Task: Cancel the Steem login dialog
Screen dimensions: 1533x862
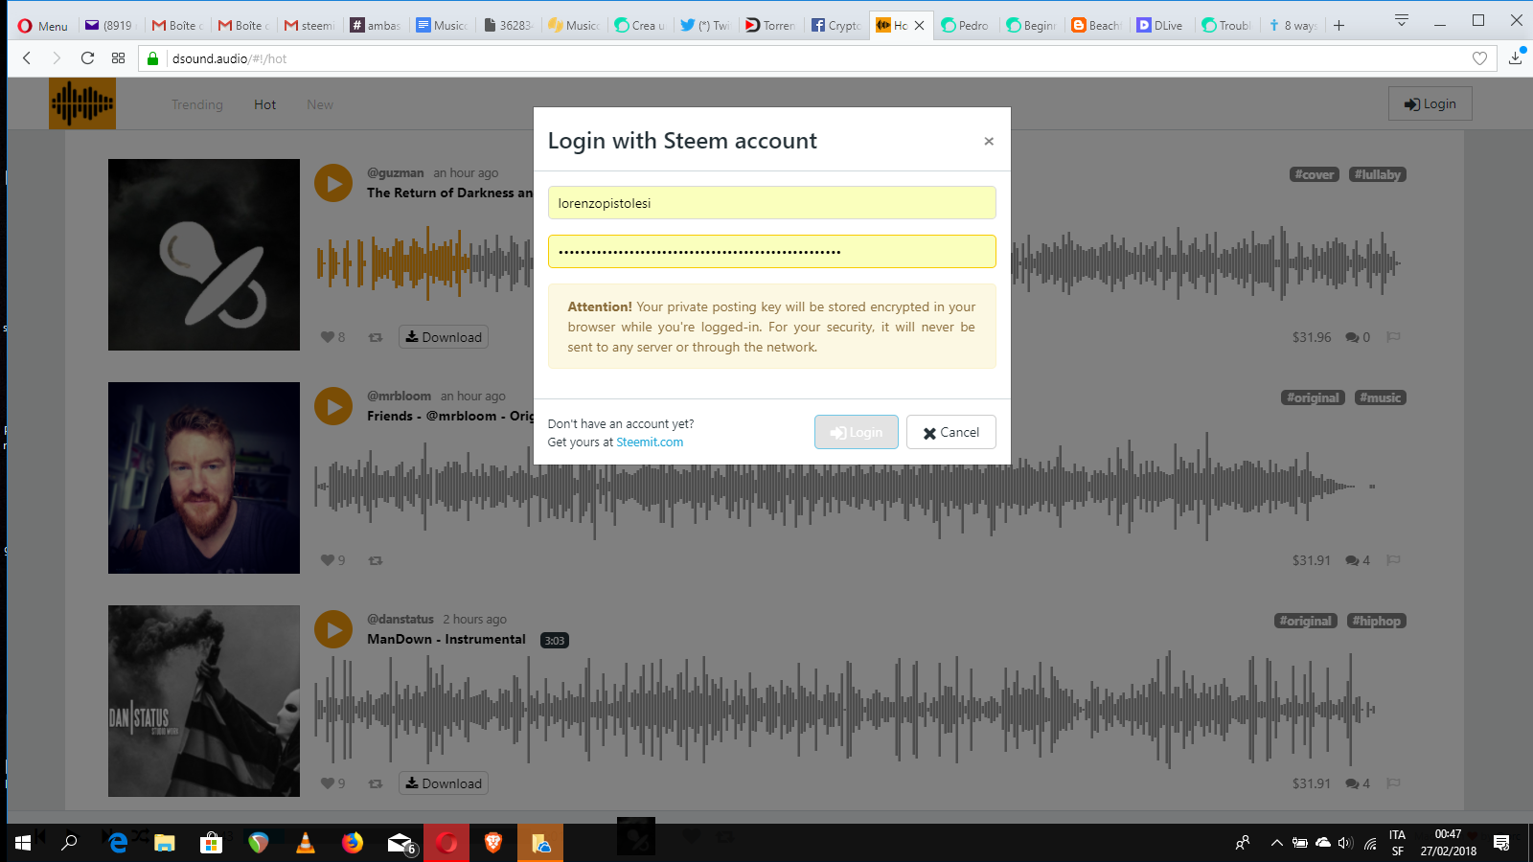Action: pos(950,432)
